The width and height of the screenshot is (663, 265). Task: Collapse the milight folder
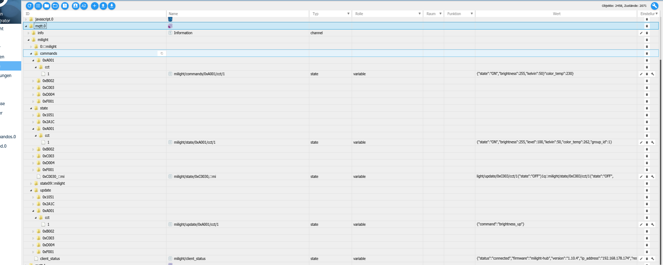coord(28,40)
